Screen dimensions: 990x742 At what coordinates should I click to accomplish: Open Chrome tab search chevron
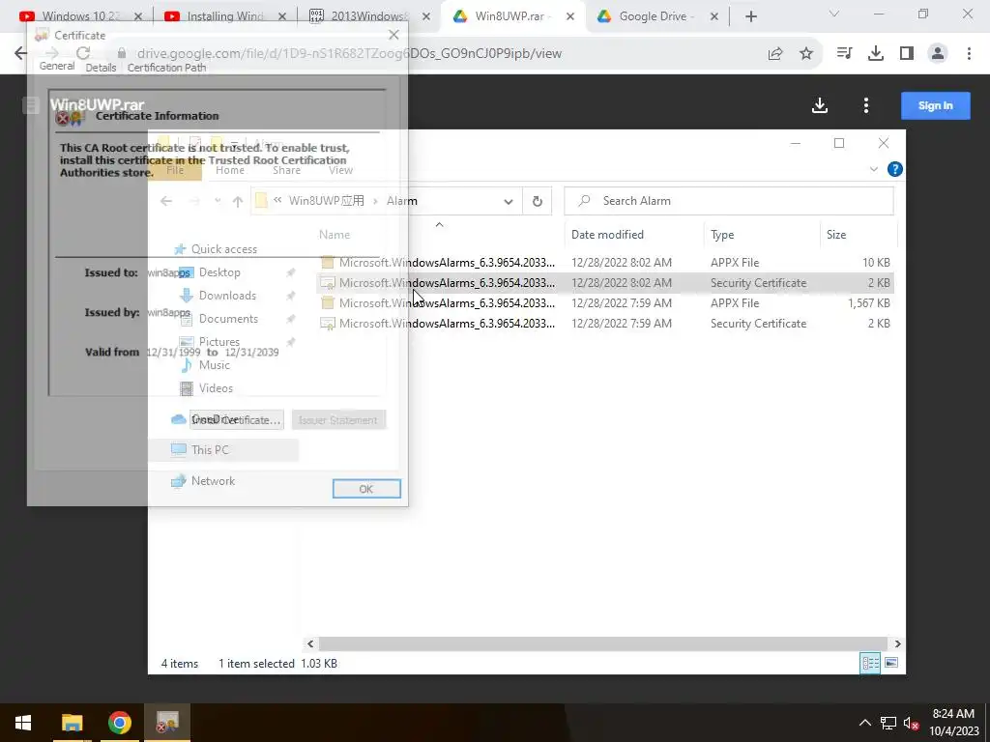click(x=833, y=14)
